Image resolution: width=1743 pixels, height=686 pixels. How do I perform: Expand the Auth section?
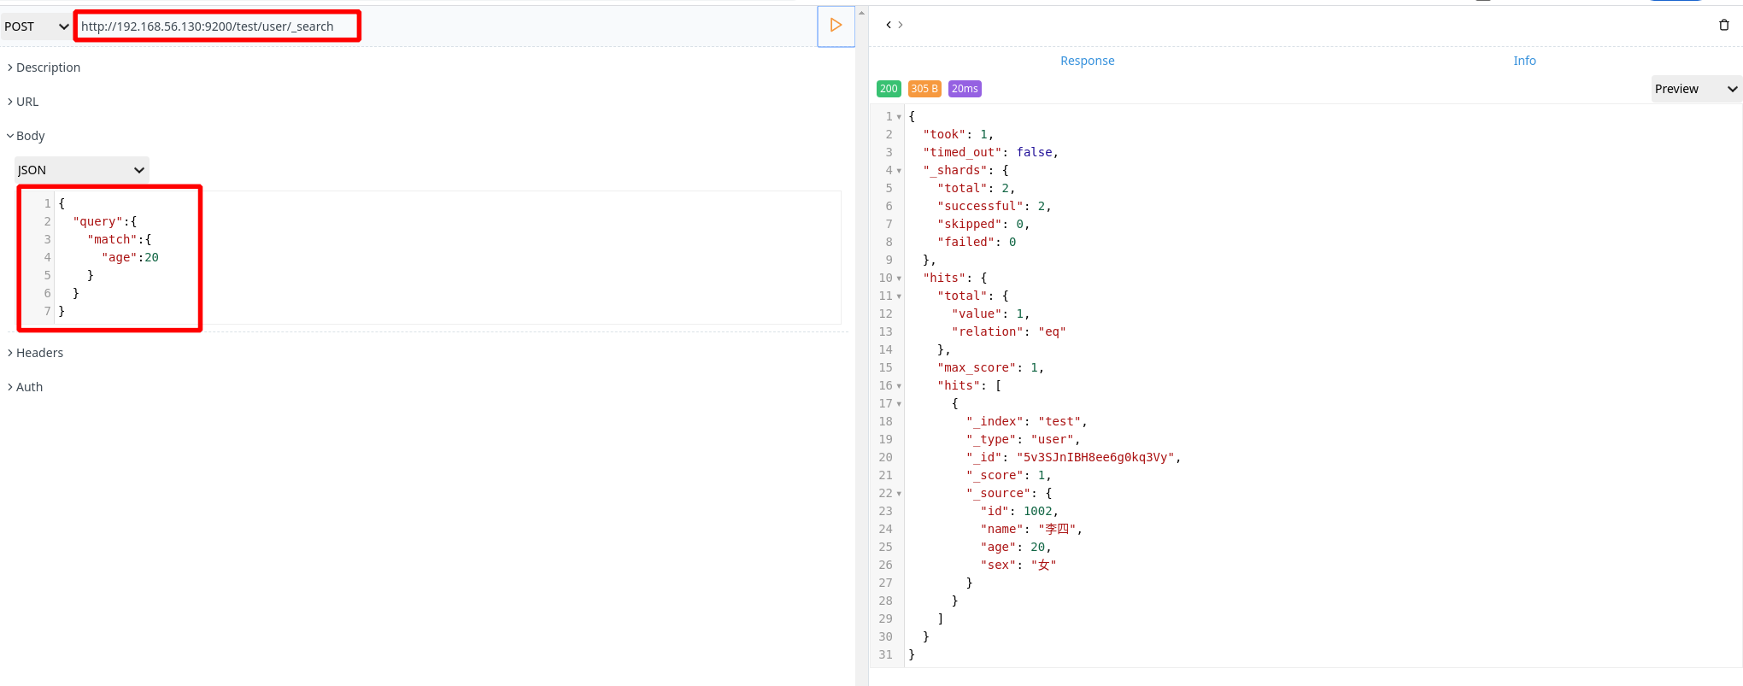pyautogui.click(x=25, y=387)
